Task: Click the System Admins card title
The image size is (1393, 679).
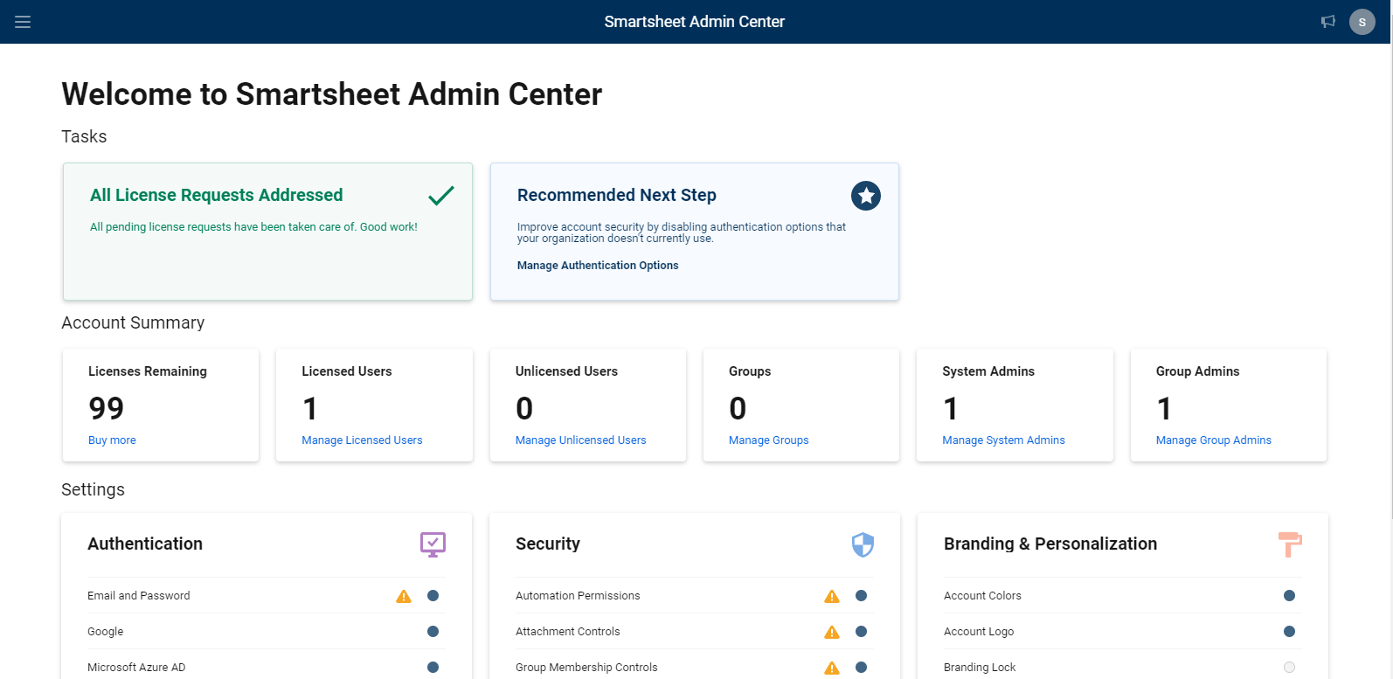Action: click(988, 371)
